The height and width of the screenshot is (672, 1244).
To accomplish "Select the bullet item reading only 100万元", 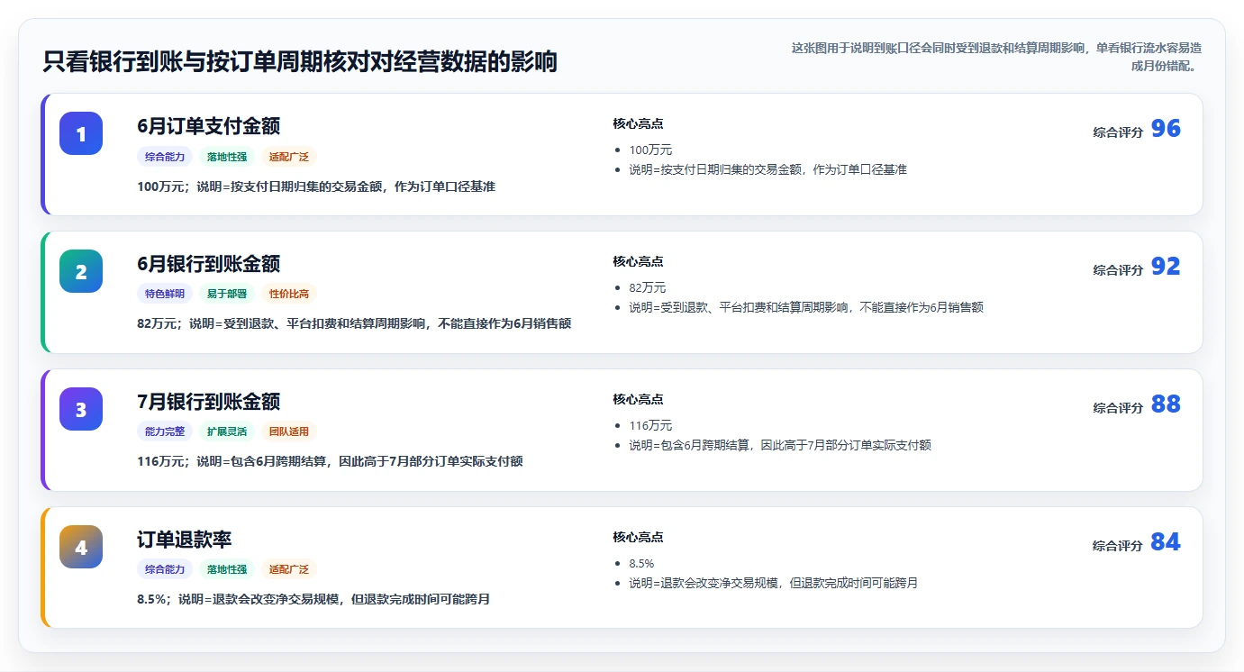I will [x=650, y=150].
